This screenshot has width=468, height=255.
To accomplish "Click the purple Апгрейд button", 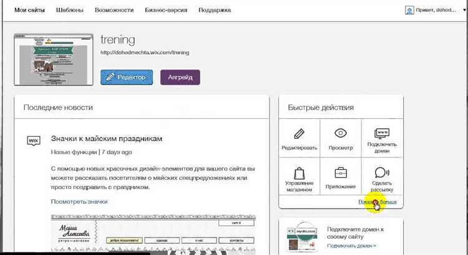I will [x=180, y=77].
